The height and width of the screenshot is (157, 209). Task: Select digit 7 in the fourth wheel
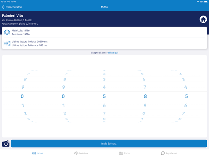145,87
